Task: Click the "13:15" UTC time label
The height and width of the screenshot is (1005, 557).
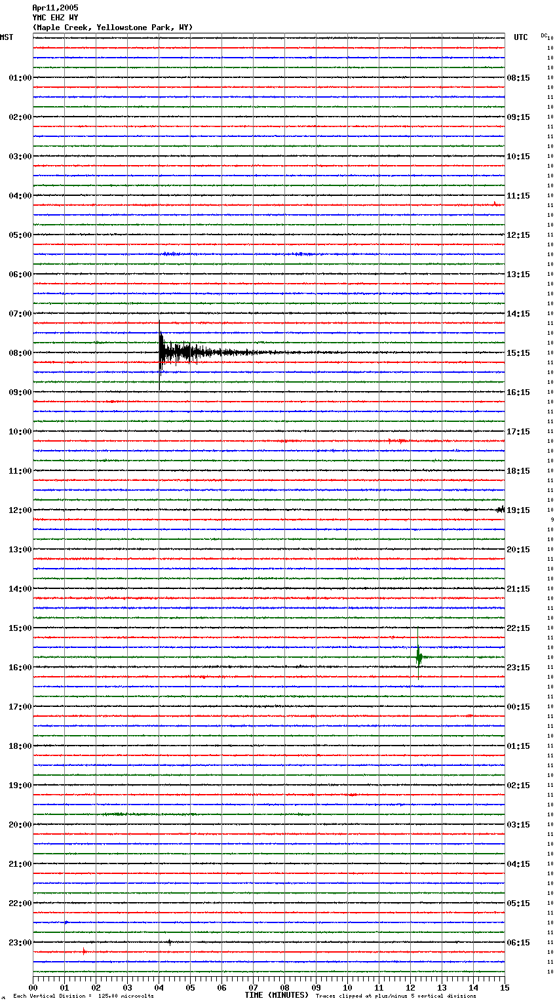Action: tap(518, 275)
